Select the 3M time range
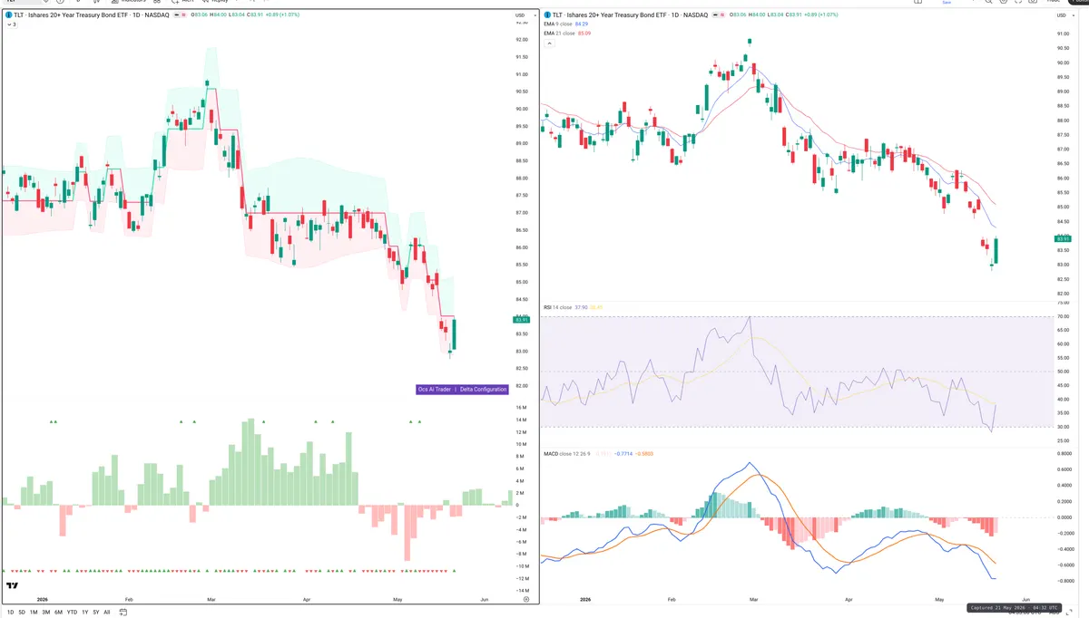Viewport: 1089px width, 618px height. click(x=46, y=613)
